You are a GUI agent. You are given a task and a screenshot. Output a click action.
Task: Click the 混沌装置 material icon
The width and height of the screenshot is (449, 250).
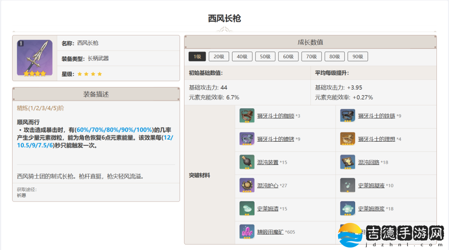click(247, 162)
